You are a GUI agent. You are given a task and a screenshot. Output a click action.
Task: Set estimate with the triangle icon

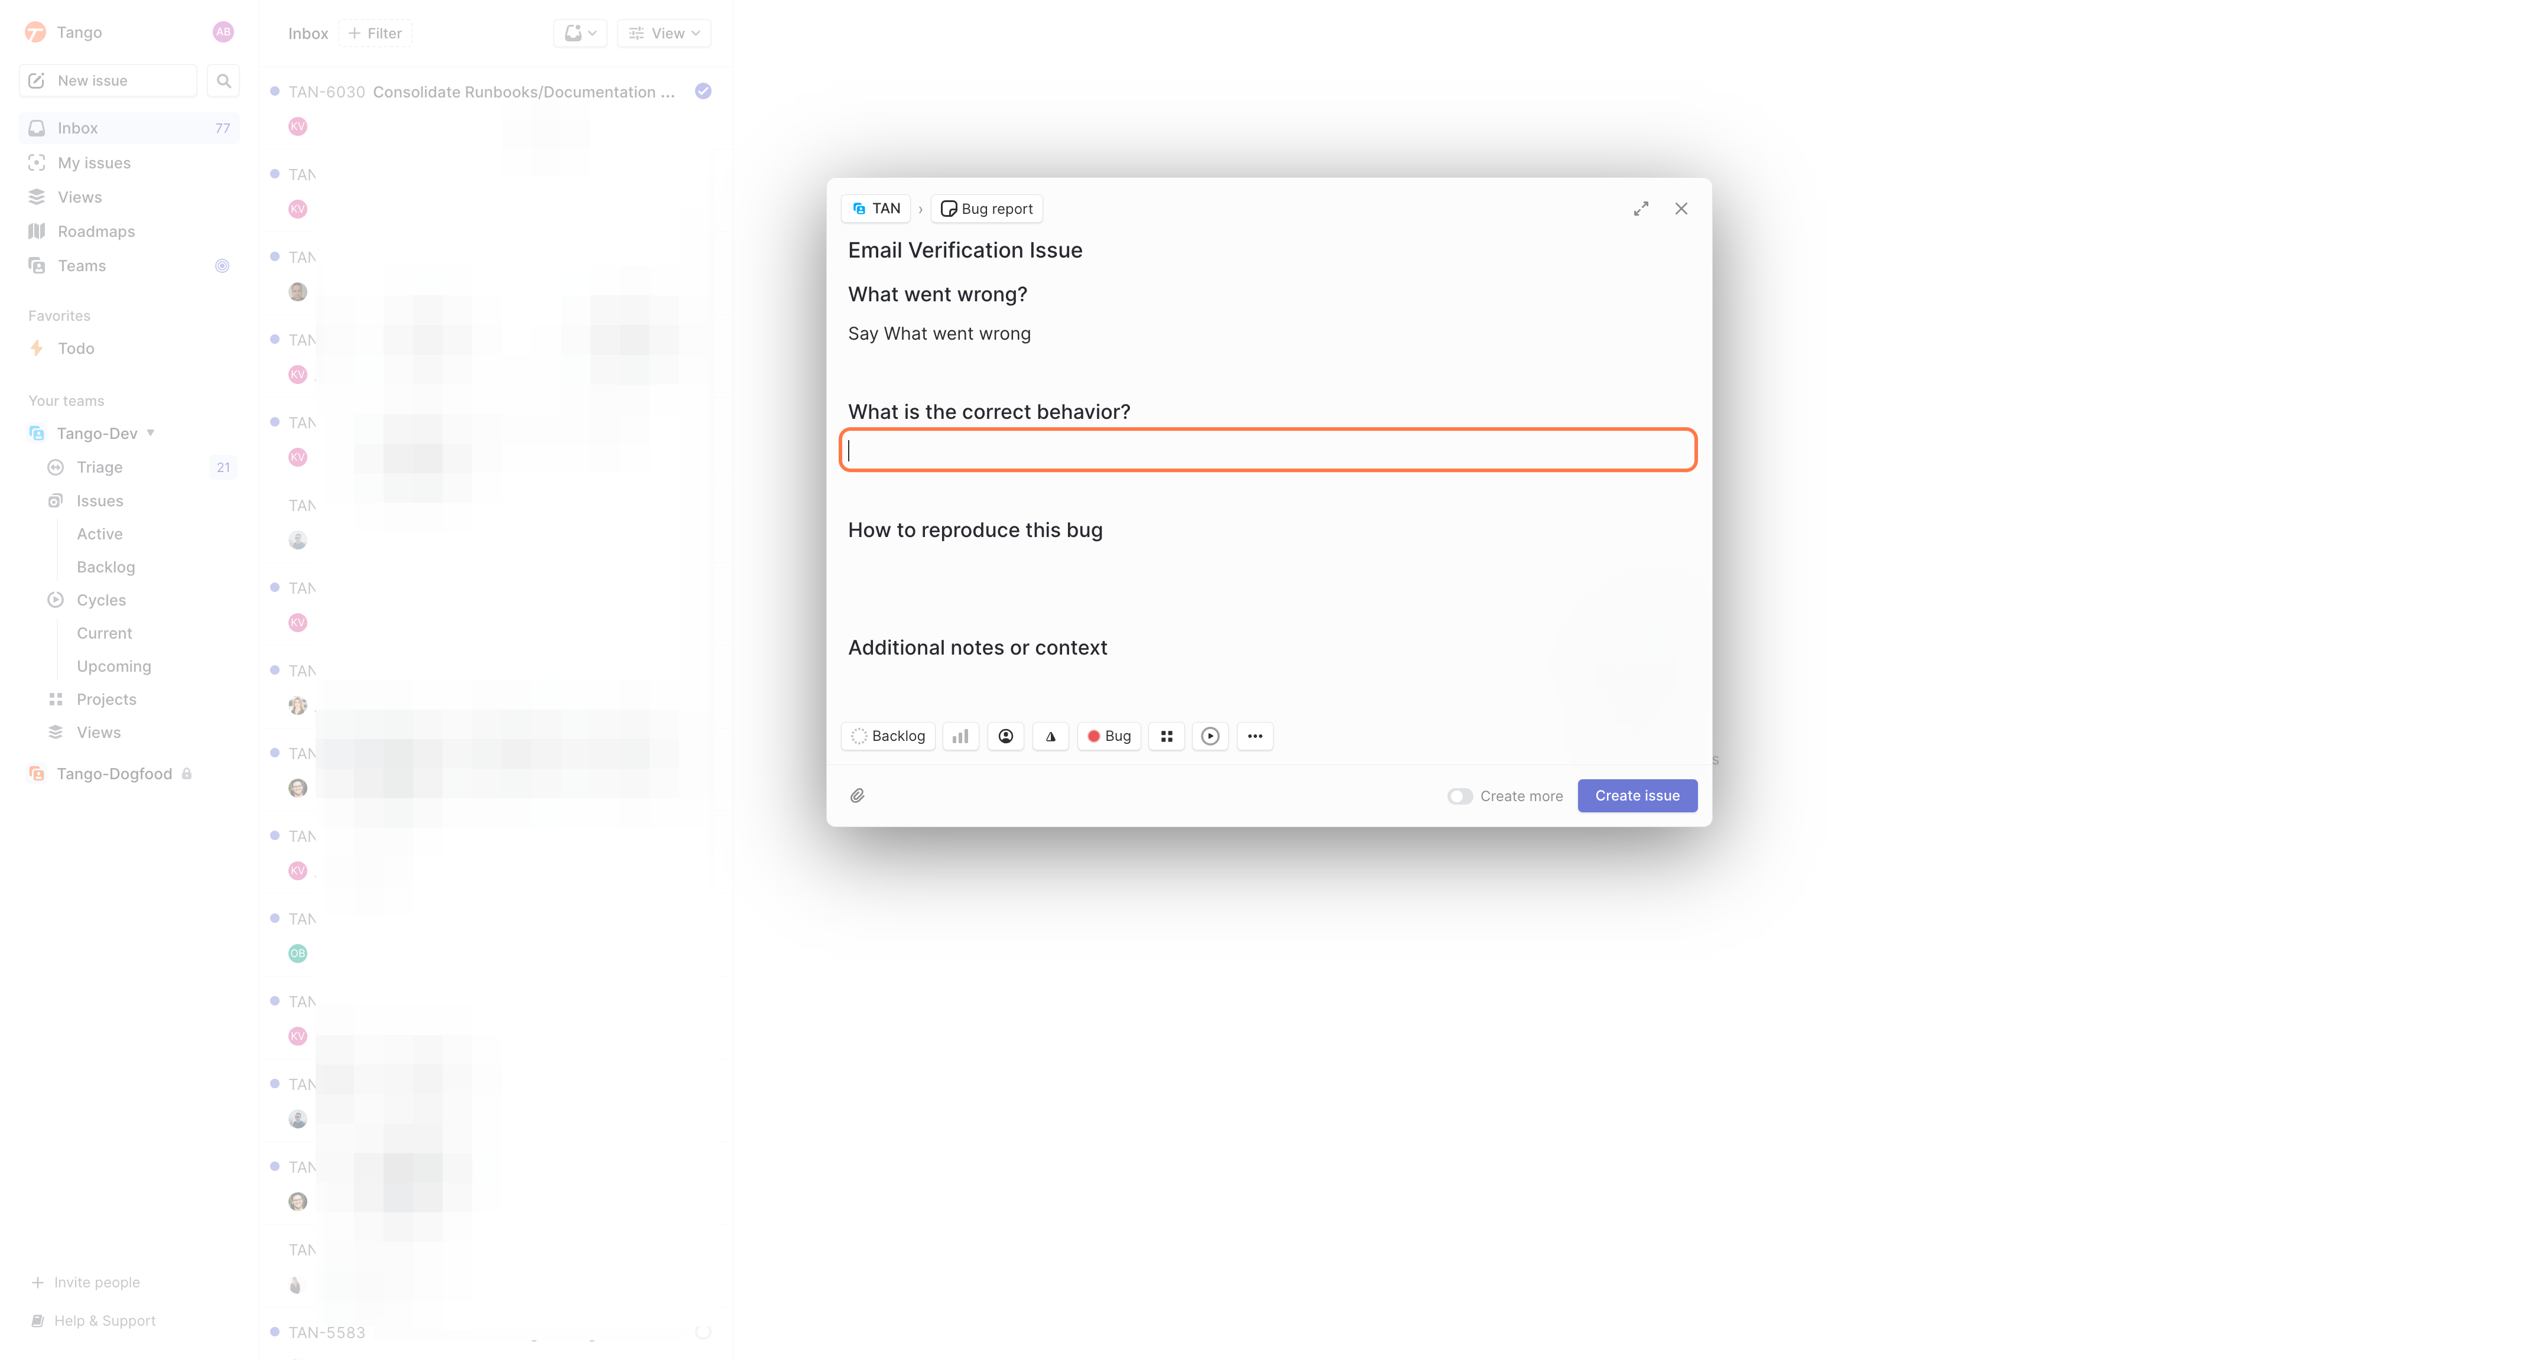1051,736
